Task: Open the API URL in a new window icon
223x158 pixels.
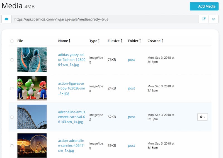Action: [204, 19]
